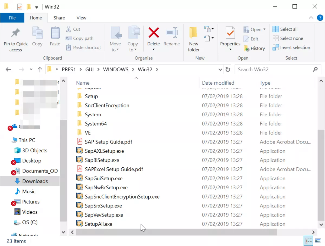Click the search magnifier icon
The height and width of the screenshot is (246, 325).
click(315, 69)
